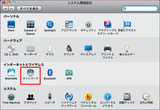Viewport: 160px width, 110px height.
Task: Click the すべてを表示 button
Action: point(29,9)
